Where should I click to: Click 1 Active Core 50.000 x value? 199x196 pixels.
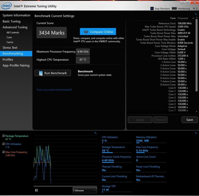(x=182, y=62)
